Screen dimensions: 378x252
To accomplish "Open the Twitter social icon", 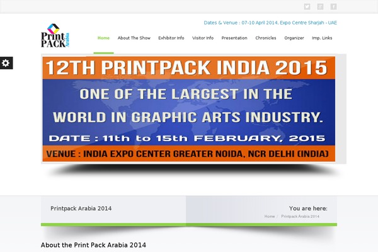I will click(307, 6).
